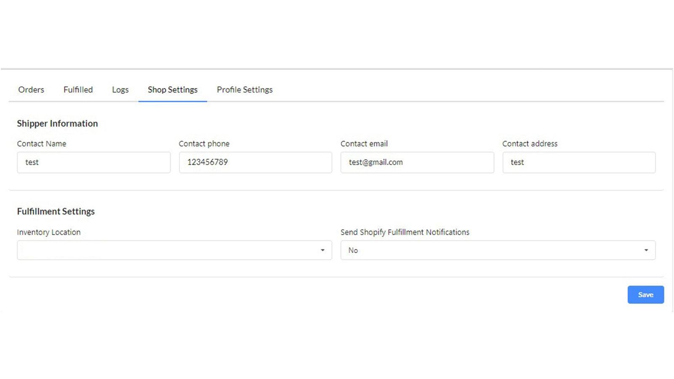Go to the Logs tab

click(x=120, y=90)
